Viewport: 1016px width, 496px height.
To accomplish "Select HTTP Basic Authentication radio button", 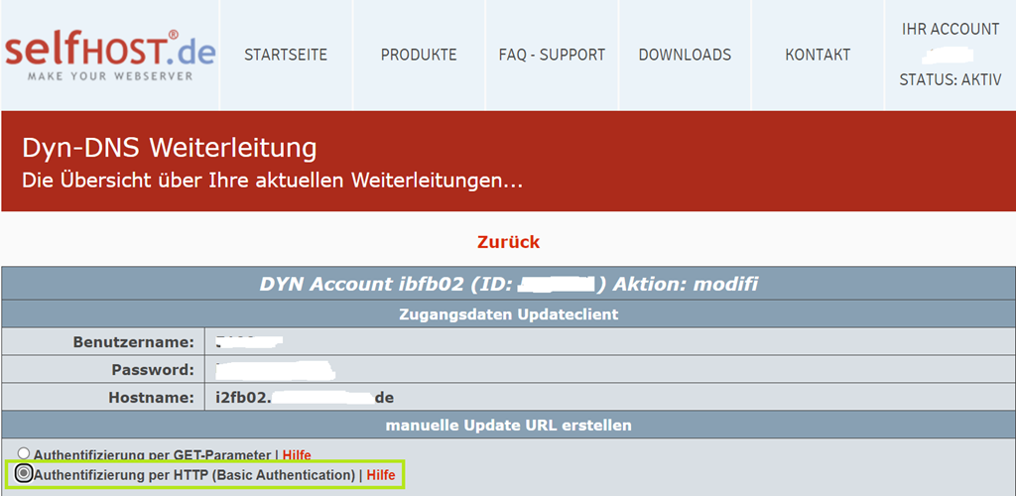I will click(x=24, y=474).
